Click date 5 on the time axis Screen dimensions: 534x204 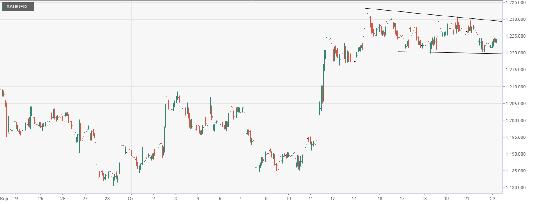pos(220,198)
